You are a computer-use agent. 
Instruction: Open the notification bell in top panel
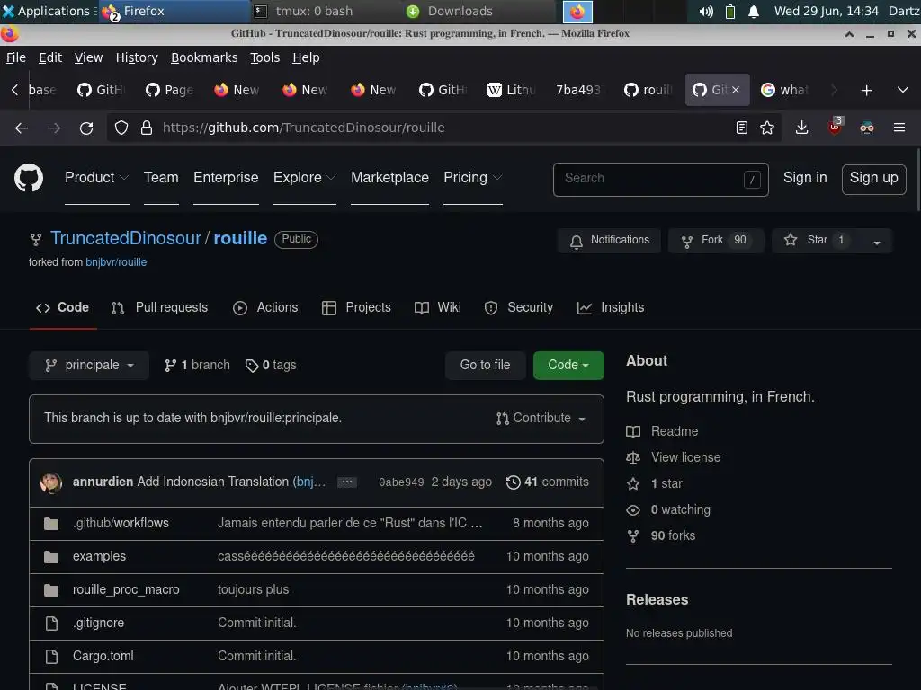point(754,11)
